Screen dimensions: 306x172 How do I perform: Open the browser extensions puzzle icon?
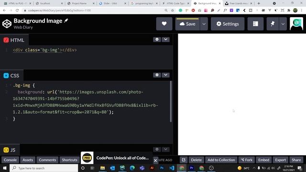click(x=289, y=11)
